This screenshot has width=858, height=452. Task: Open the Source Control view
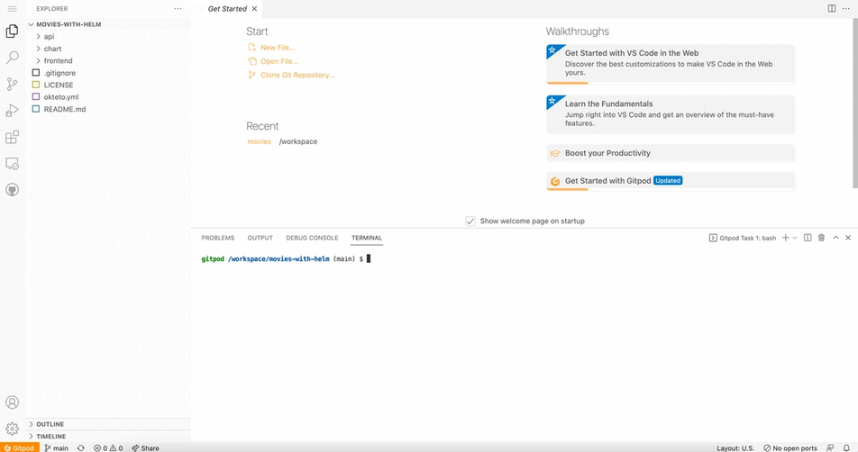click(x=12, y=84)
